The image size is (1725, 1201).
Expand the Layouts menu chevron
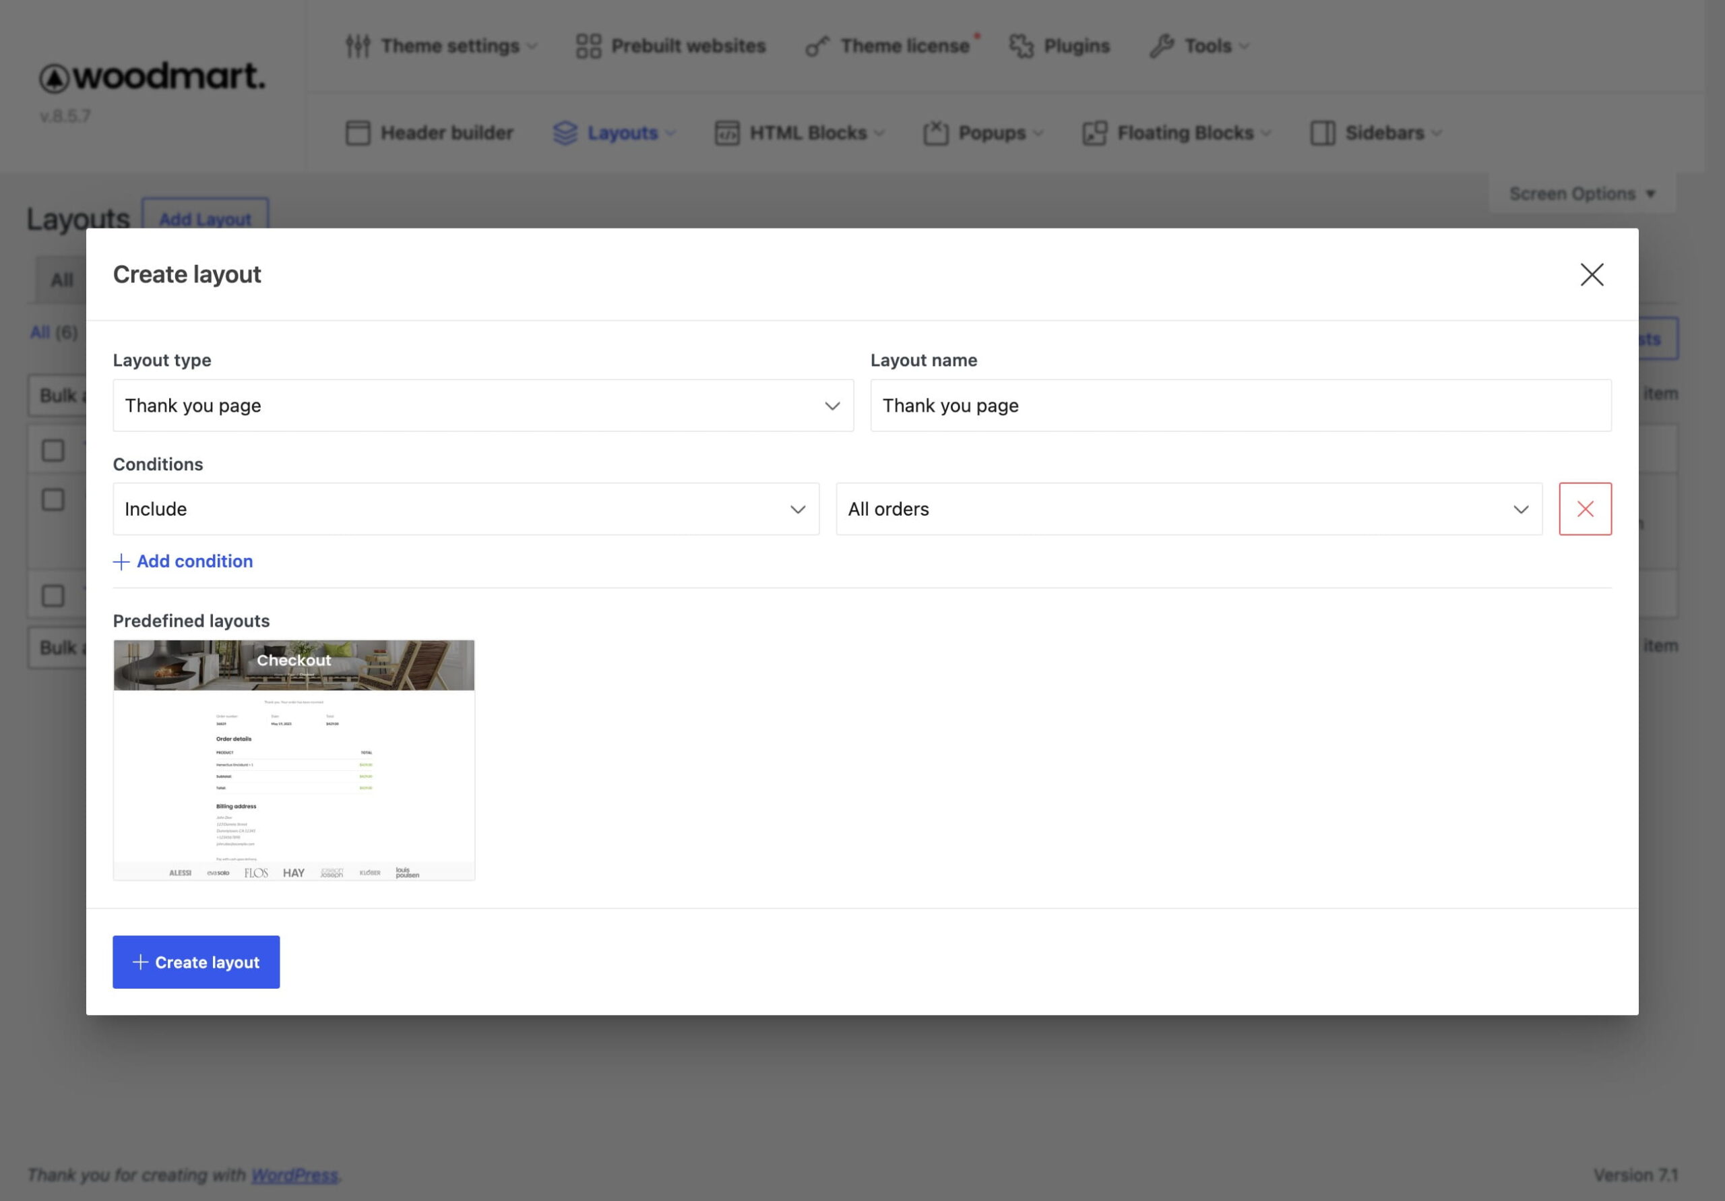670,133
